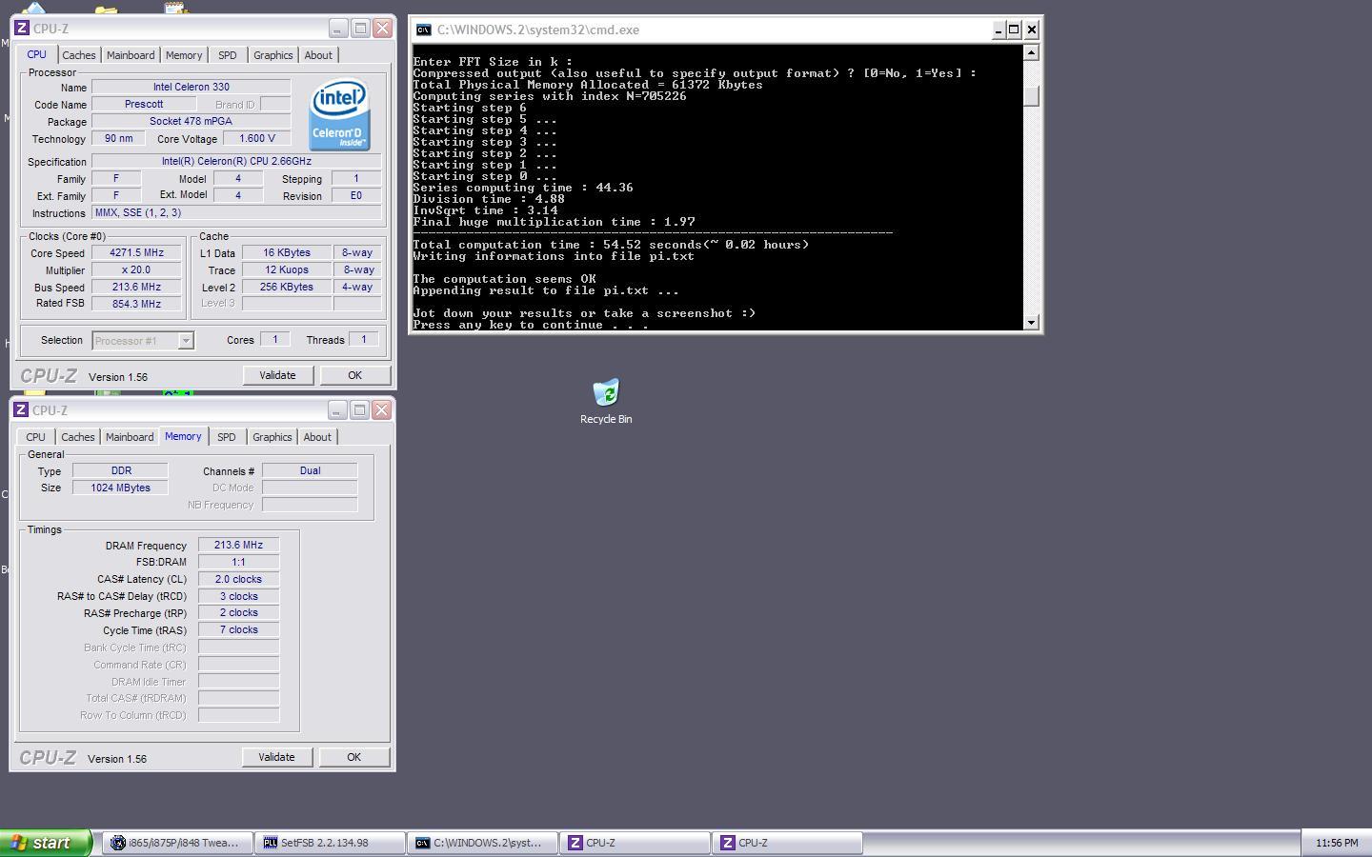Click OK in the upper CPU-Z window
The width and height of the screenshot is (1372, 857).
click(354, 375)
